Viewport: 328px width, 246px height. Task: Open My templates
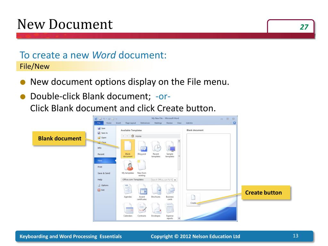(128, 167)
